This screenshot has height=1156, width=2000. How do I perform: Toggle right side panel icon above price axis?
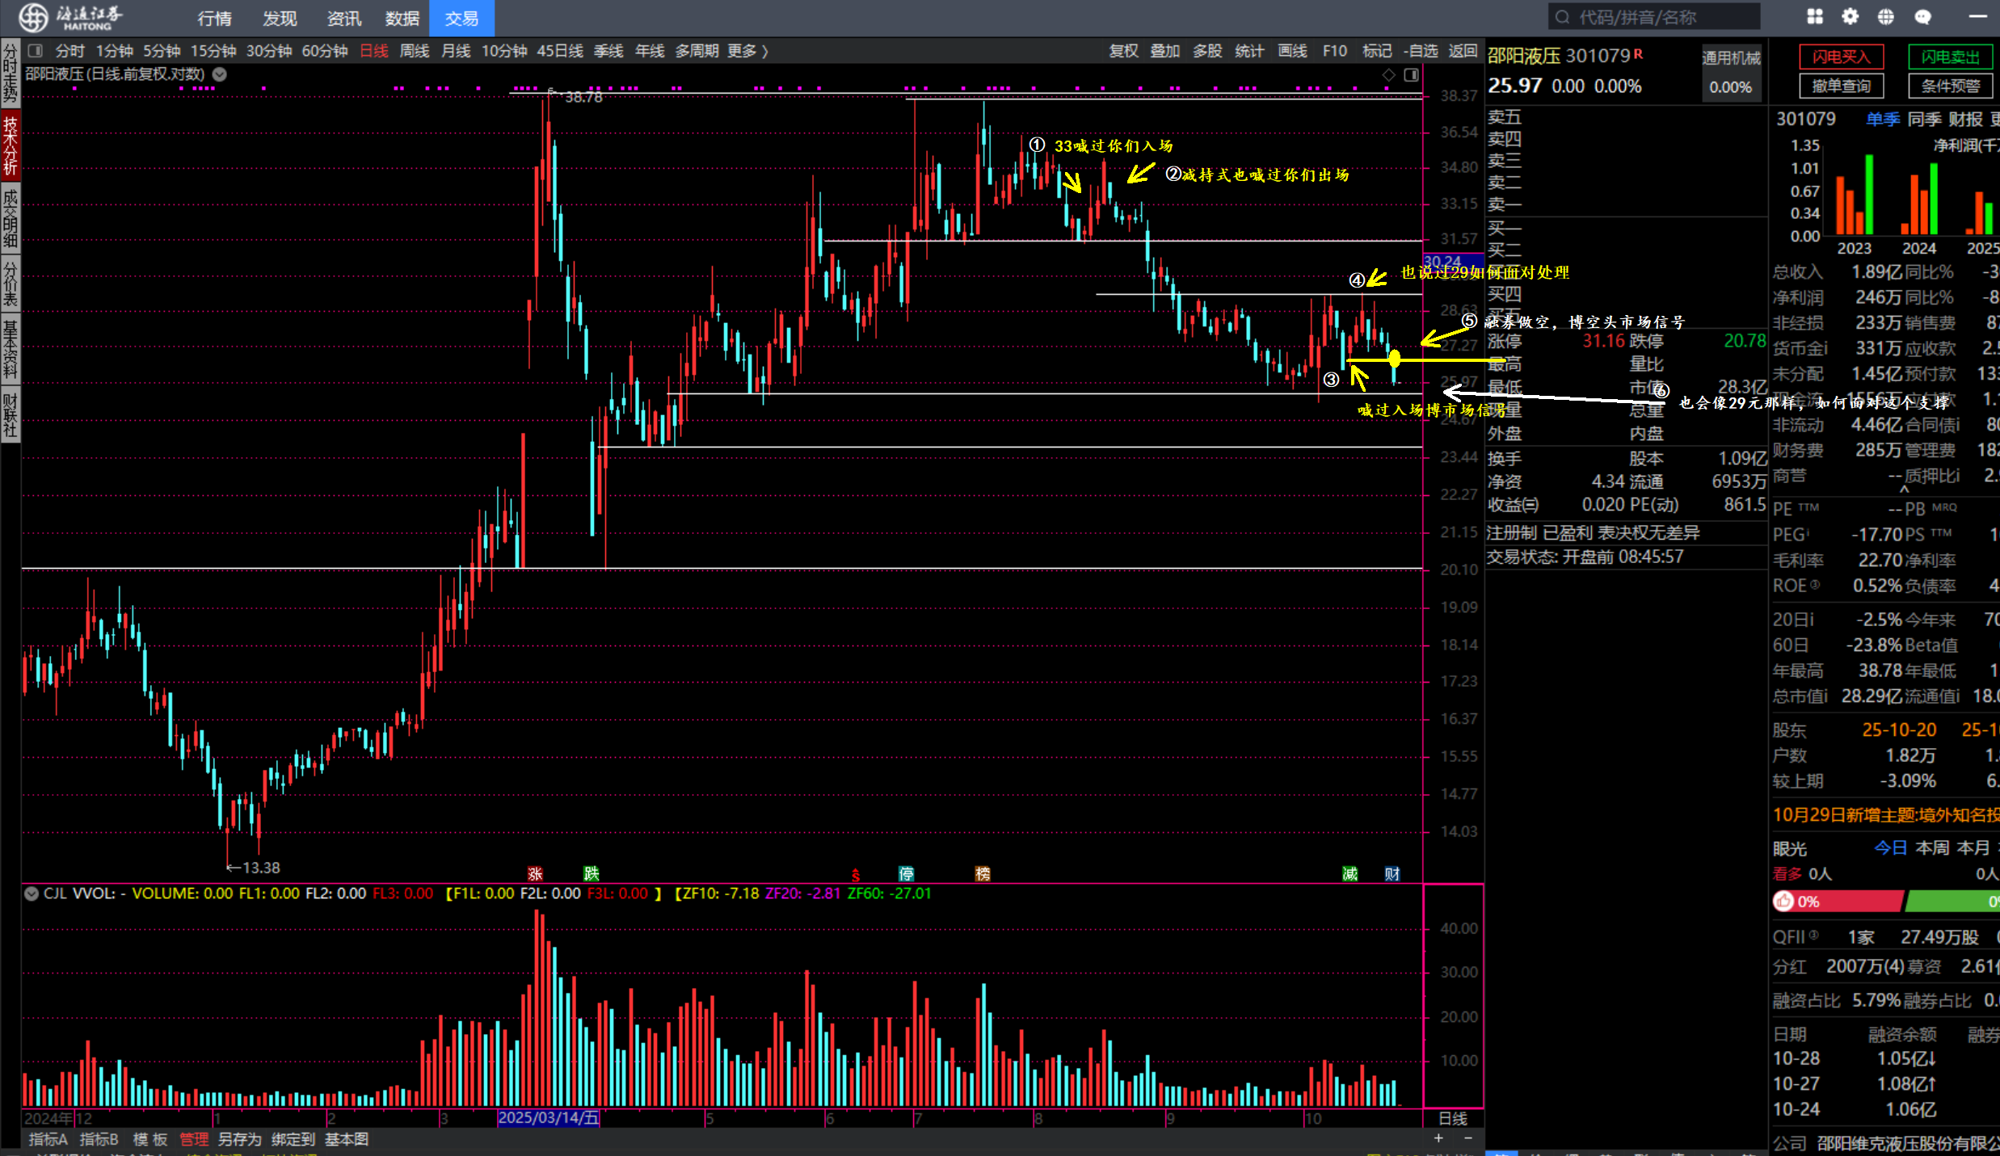1411,75
